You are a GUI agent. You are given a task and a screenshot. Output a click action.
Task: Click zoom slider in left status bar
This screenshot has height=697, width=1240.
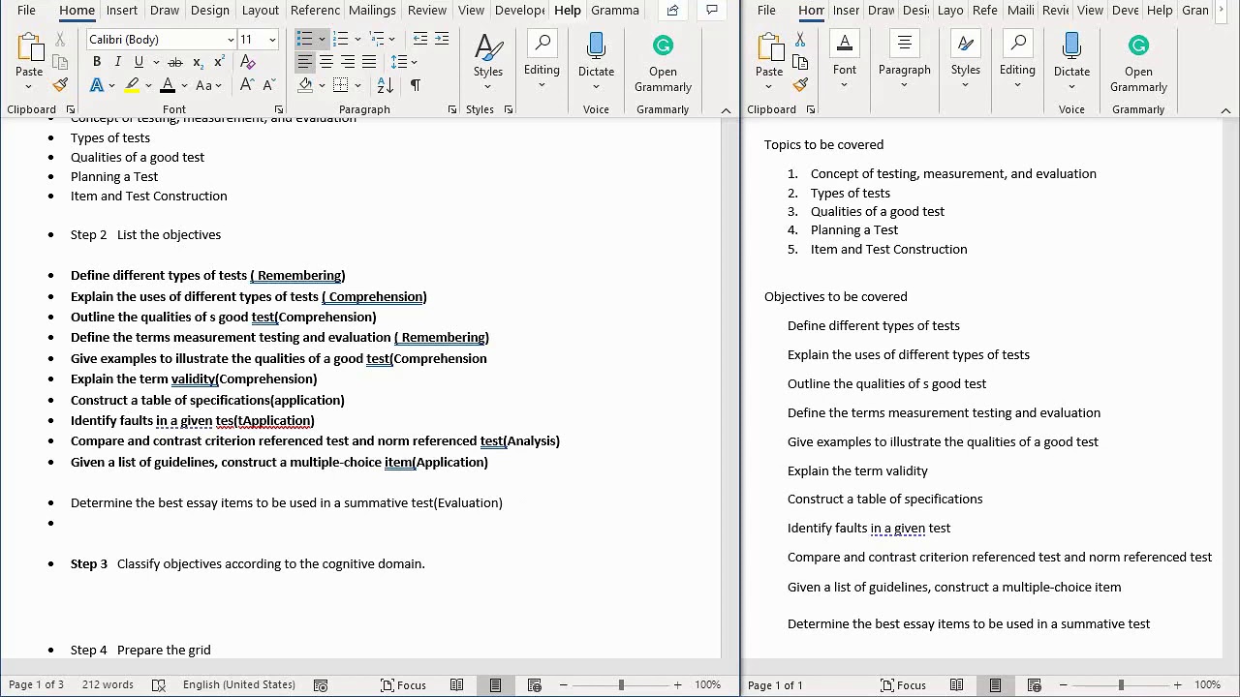tap(620, 685)
